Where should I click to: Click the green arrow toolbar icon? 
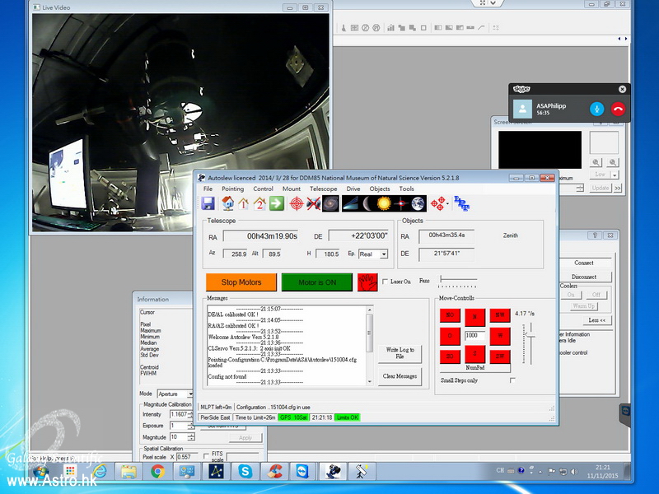[x=277, y=203]
